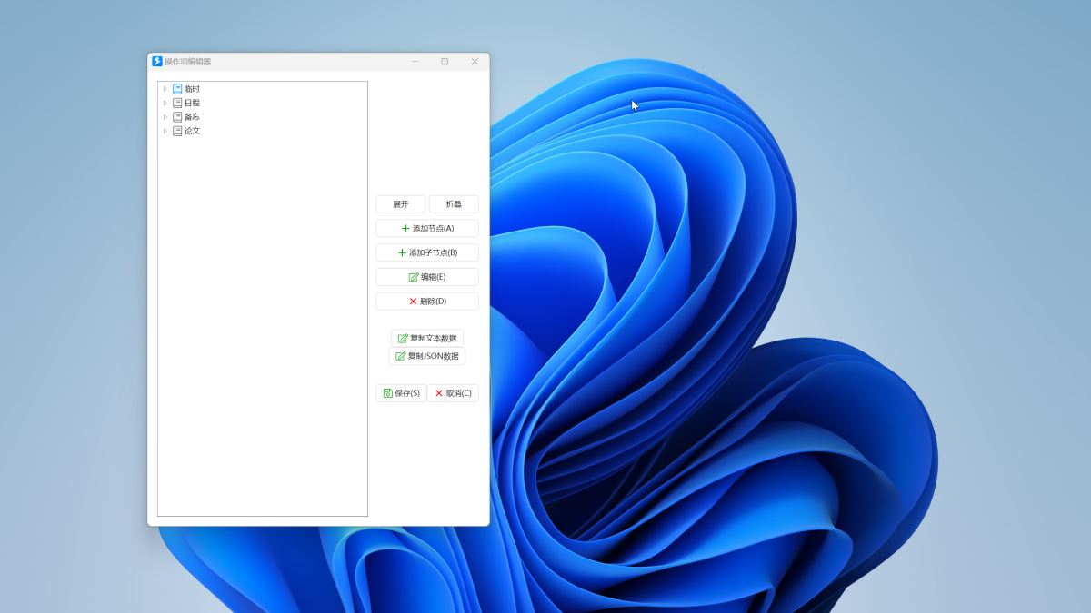Remove node using 删除(D) button

(427, 301)
